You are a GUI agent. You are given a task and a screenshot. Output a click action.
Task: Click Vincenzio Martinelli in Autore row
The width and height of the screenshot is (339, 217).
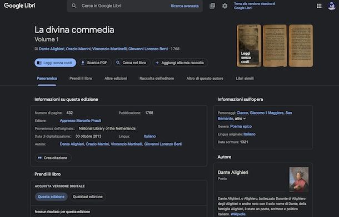click(127, 144)
